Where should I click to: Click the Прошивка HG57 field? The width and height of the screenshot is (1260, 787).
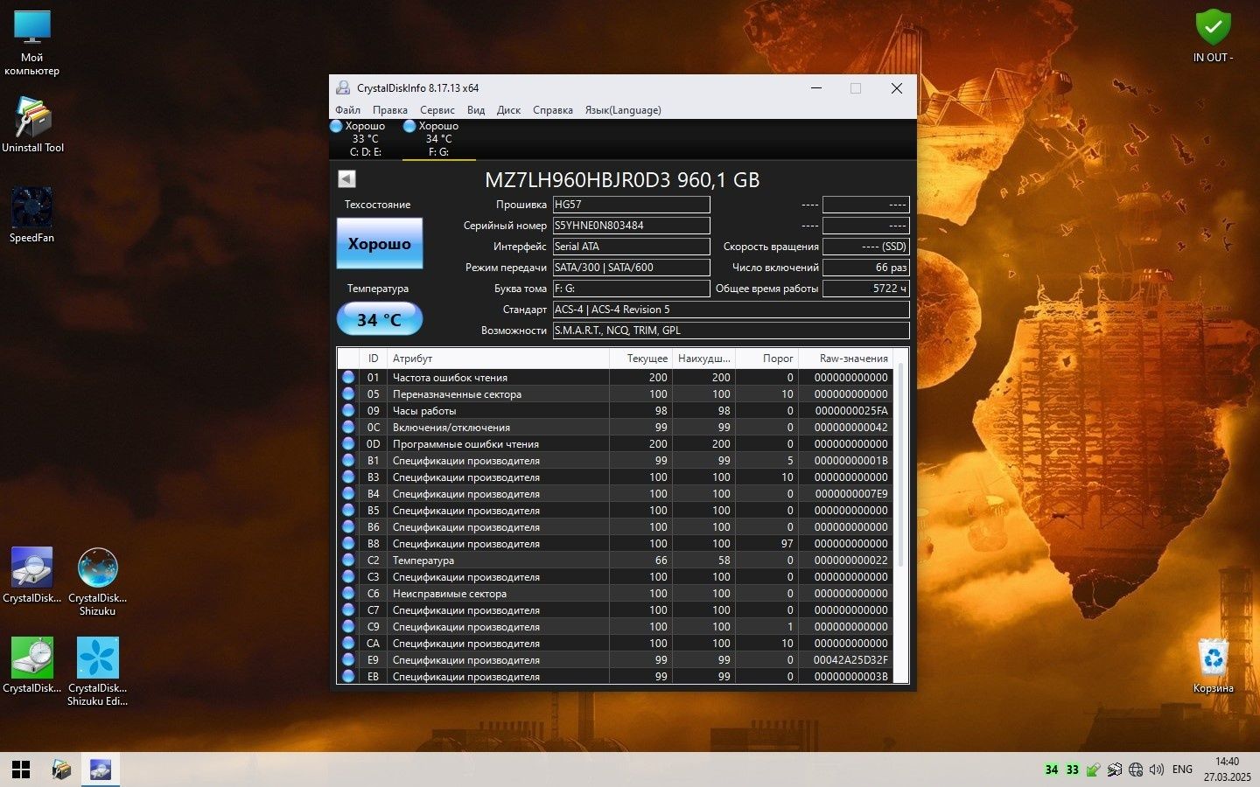point(631,205)
